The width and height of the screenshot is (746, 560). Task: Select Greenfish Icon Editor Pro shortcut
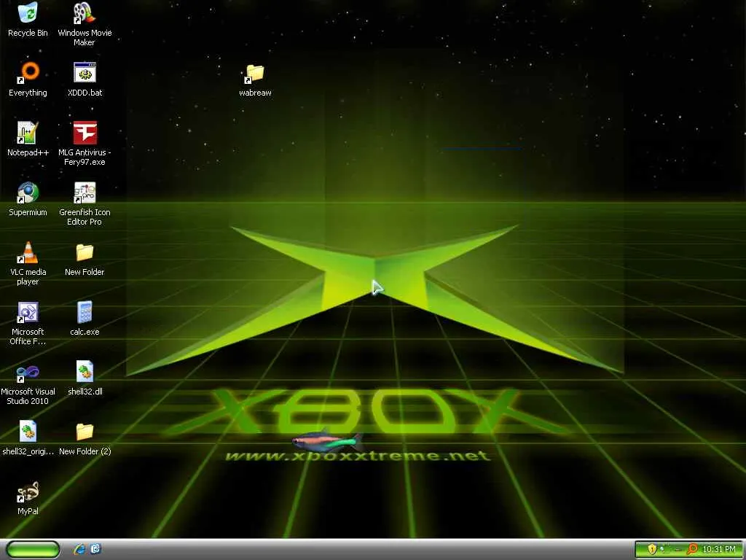[85, 192]
